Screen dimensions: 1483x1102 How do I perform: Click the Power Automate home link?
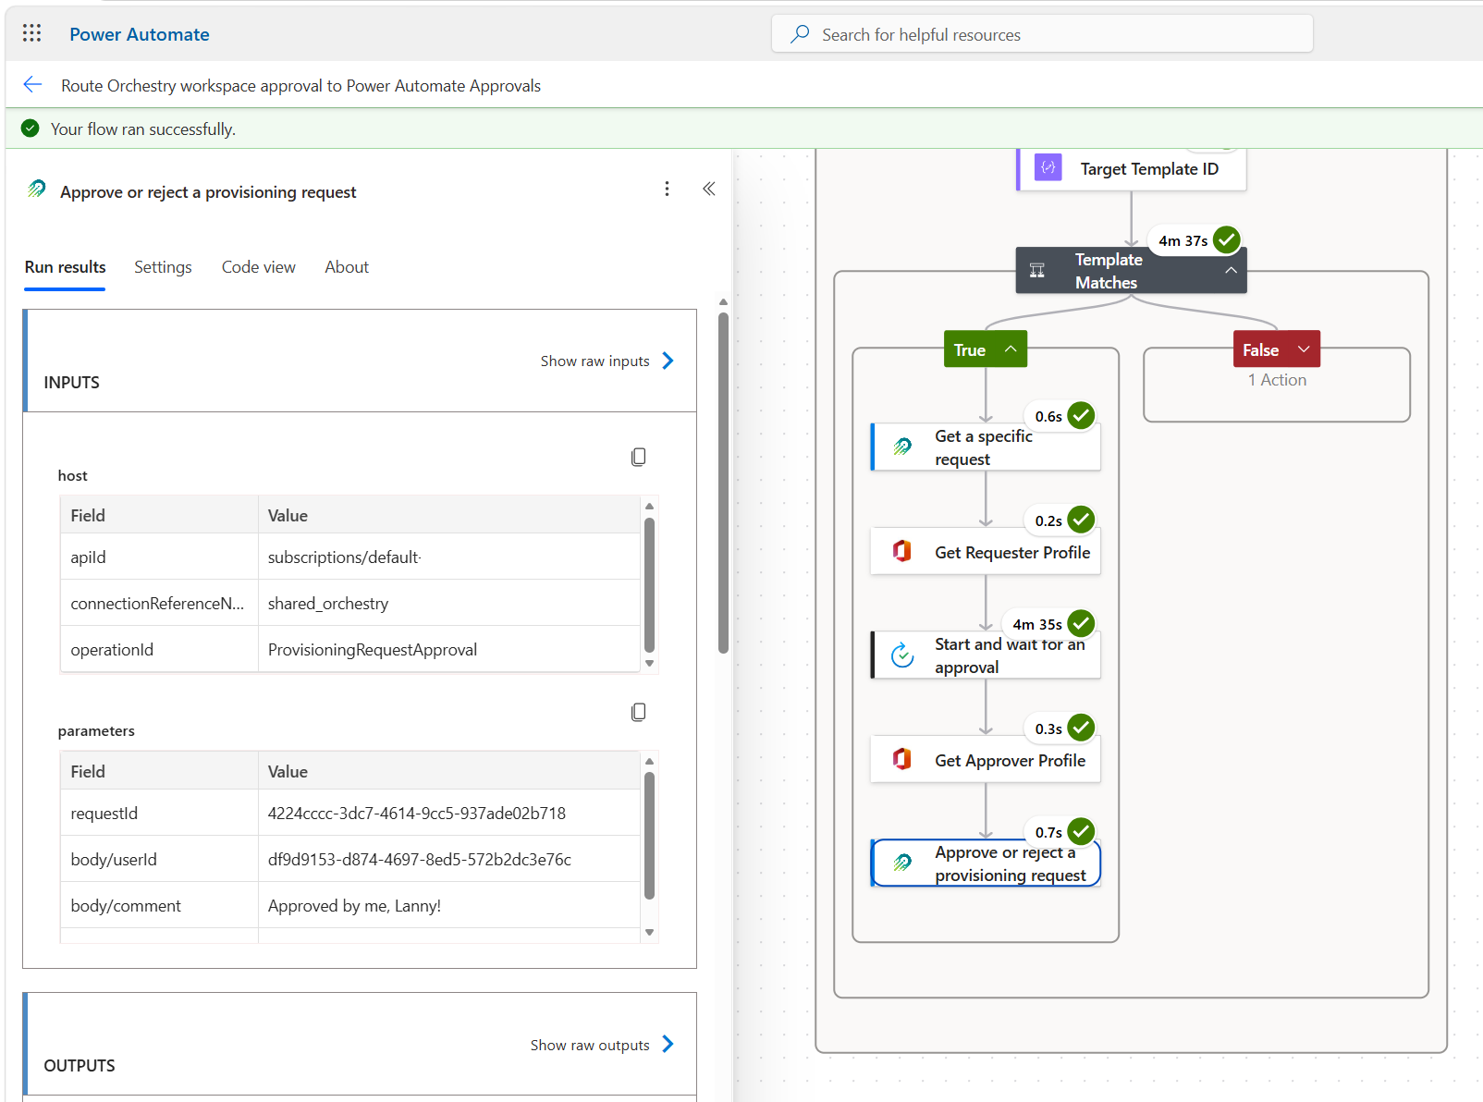[x=140, y=34]
